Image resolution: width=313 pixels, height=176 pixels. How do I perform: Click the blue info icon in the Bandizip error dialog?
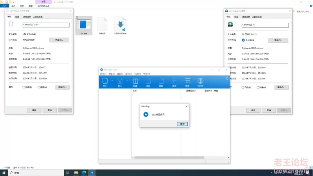tap(146, 114)
